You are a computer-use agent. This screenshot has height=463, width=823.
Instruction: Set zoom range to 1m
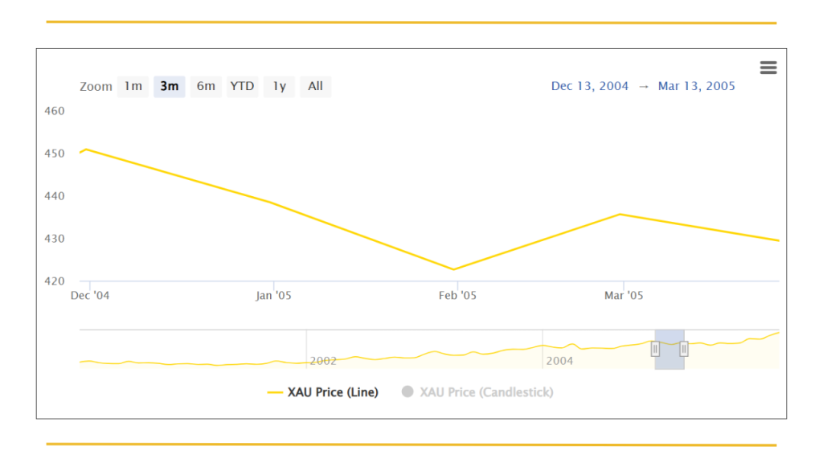tap(133, 86)
